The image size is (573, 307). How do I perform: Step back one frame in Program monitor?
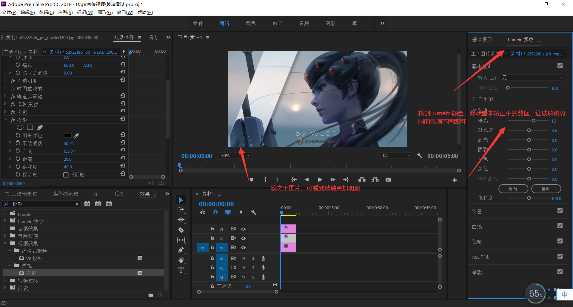pyautogui.click(x=307, y=180)
